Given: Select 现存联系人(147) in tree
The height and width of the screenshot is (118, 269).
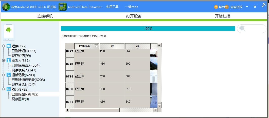Looking at the screenshot, I should tap(24, 70).
